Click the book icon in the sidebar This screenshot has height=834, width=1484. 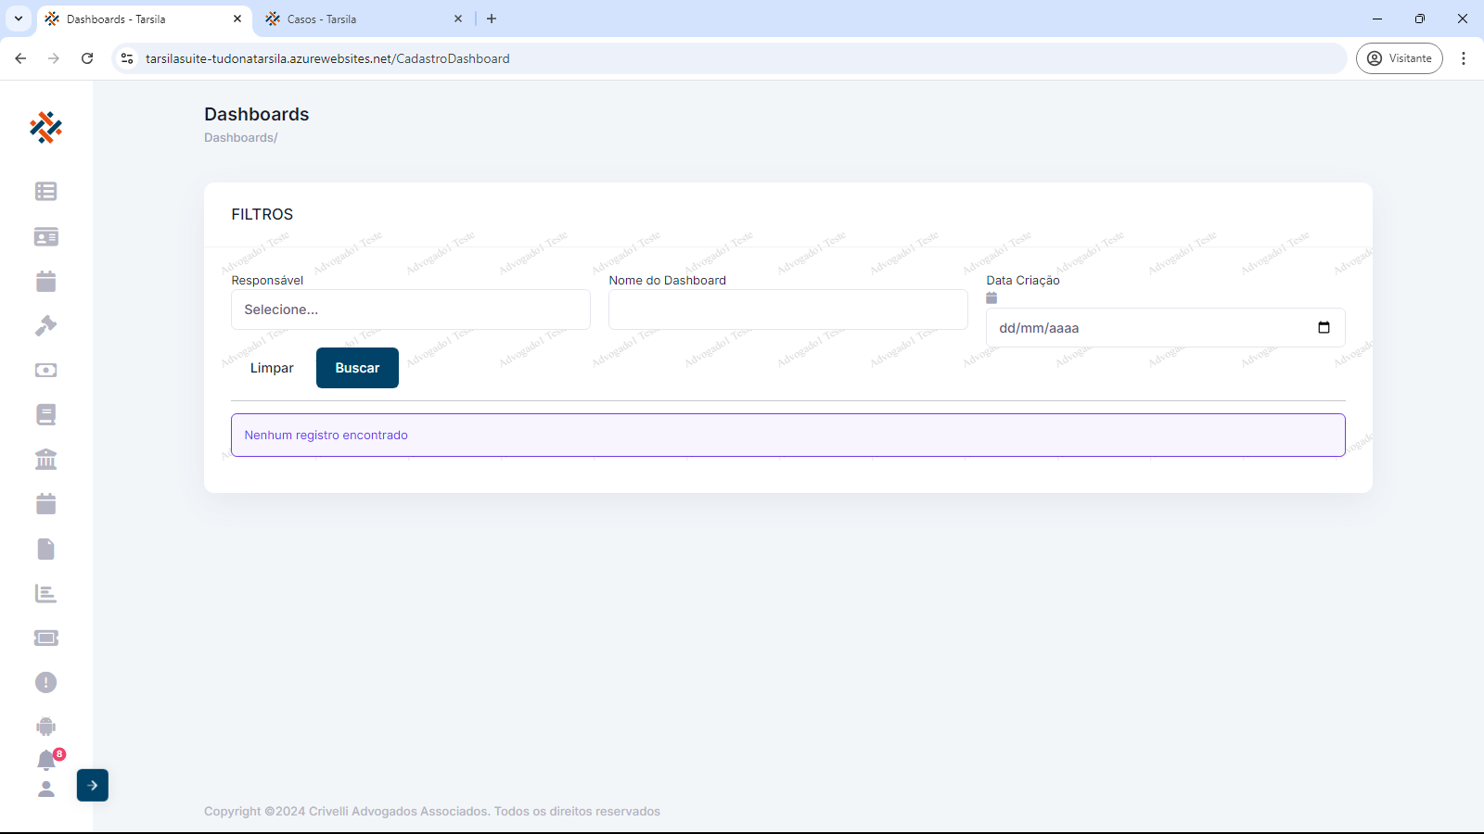[45, 414]
